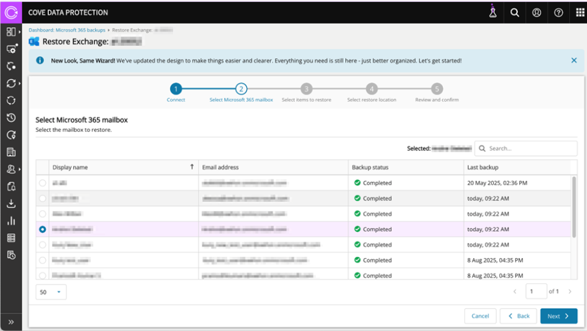Image resolution: width=587 pixels, height=331 pixels.
Task: Open the users icon in the sidebar
Action: 11,170
